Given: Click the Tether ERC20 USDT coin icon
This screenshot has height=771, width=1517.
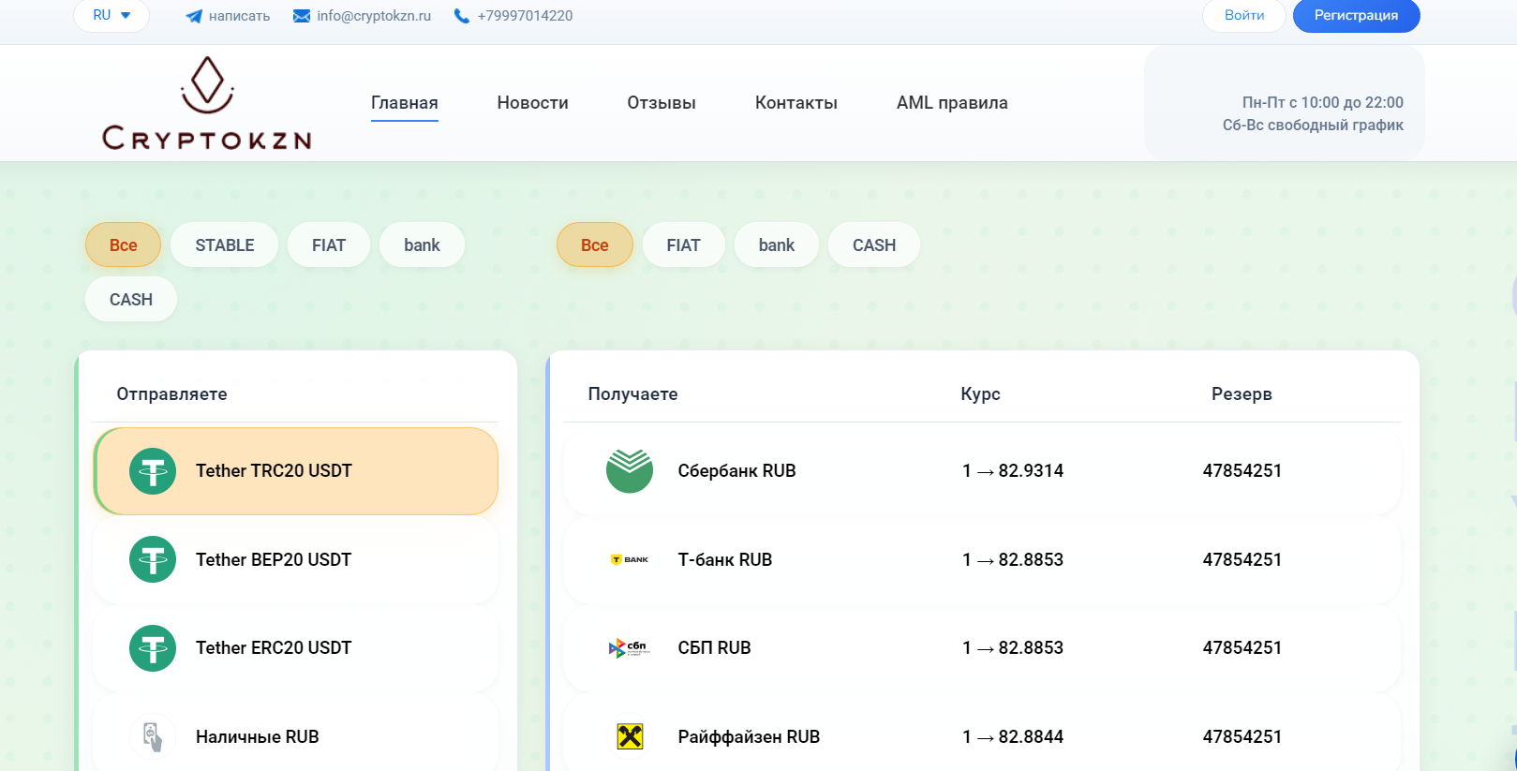Looking at the screenshot, I should [x=153, y=648].
